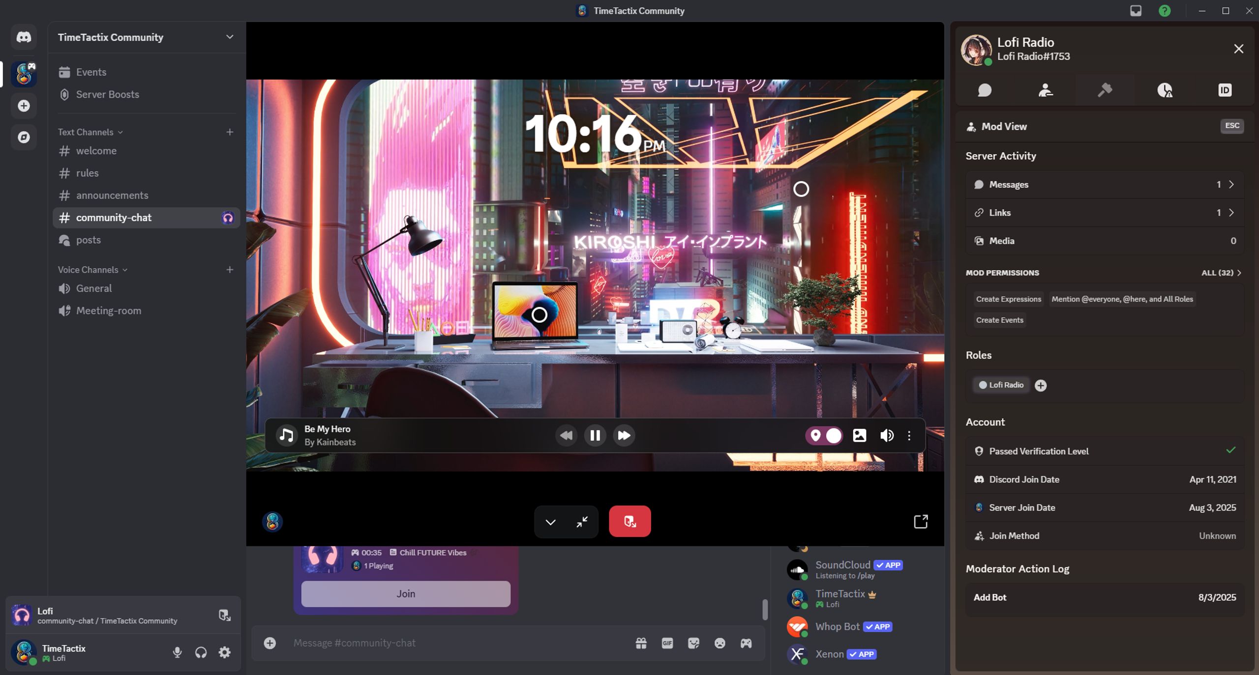Open the emoji picker in message bar

[719, 643]
